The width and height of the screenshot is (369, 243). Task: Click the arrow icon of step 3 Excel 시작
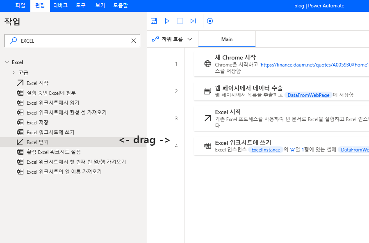[x=207, y=118]
